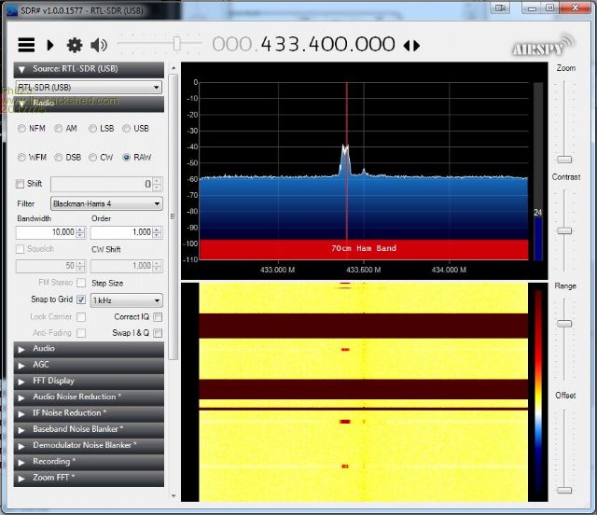Open the 1 kHz step size dropdown
This screenshot has height=515, width=597.
(127, 300)
